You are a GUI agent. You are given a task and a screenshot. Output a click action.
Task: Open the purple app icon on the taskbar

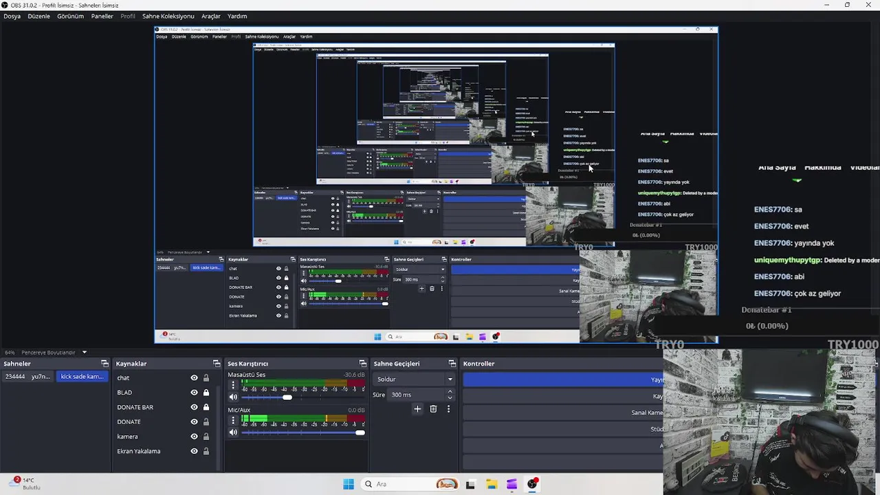[x=511, y=484]
